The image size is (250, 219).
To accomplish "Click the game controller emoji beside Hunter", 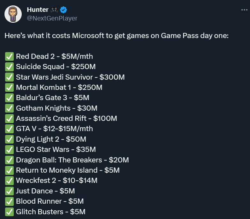I will click(54, 10).
